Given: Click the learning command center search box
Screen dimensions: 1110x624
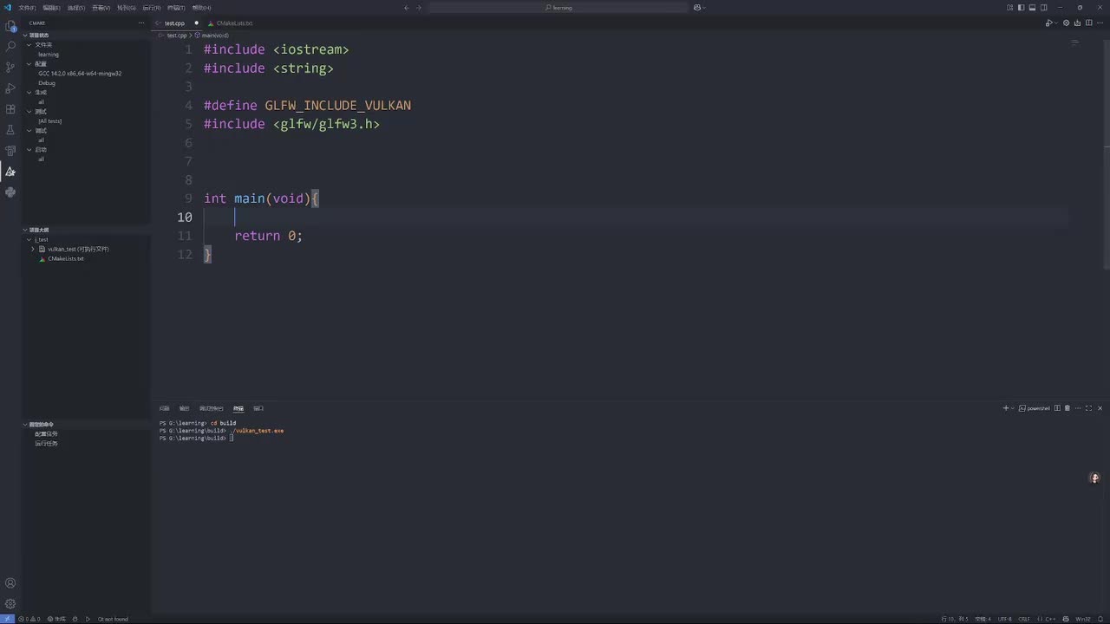Looking at the screenshot, I should (558, 8).
